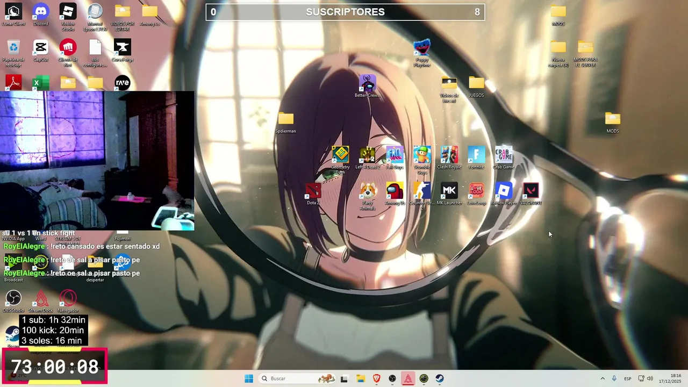Open the Excel desktop shortcut
Screen dimensions: 688x387
tap(41, 82)
